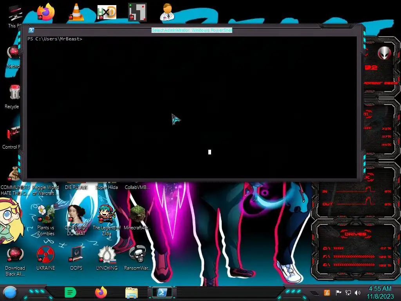The height and width of the screenshot is (301, 401).
Task: Launch VLC media player from desktop
Action: (x=76, y=12)
